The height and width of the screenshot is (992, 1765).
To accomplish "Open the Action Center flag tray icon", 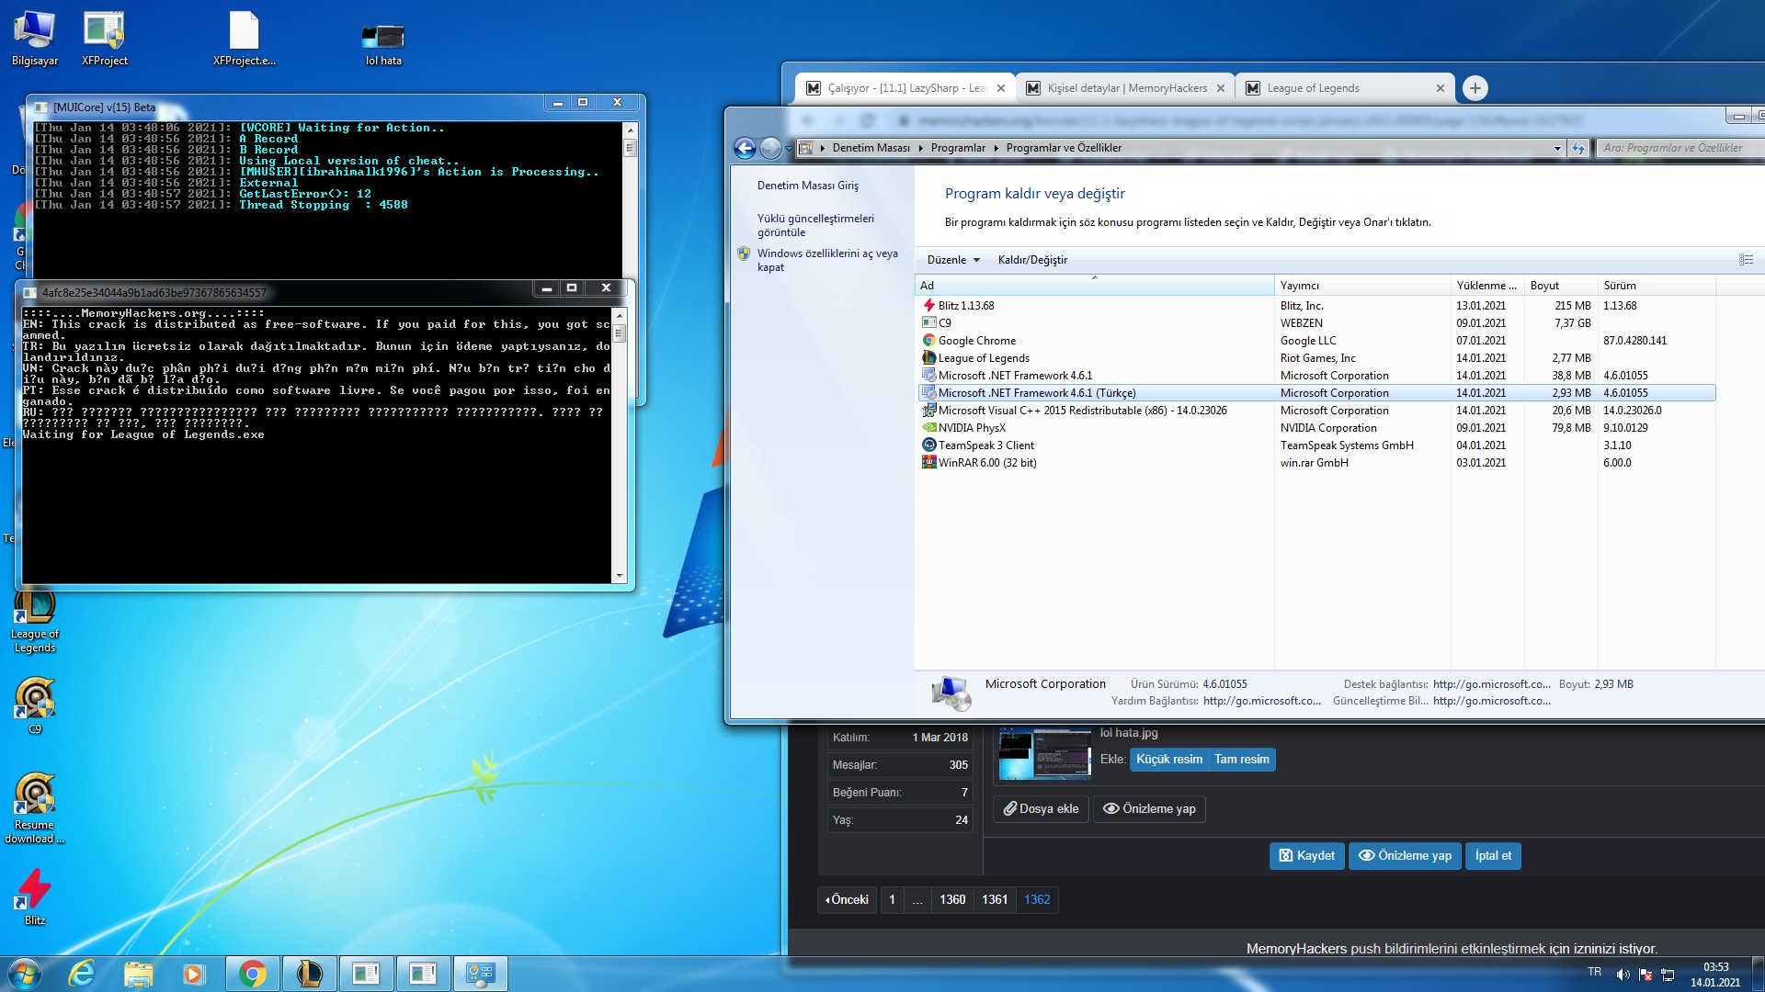I will tap(1645, 975).
